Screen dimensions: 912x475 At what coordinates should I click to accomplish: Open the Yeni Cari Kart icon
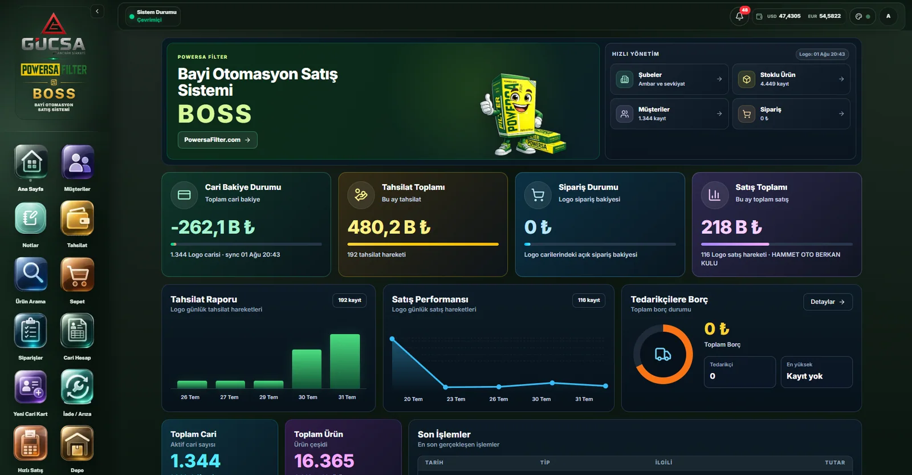(x=31, y=387)
